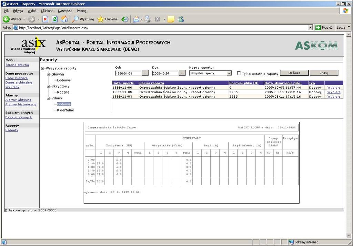Click the Odśwież button
Screen dimensions: 353x246
(x=294, y=73)
